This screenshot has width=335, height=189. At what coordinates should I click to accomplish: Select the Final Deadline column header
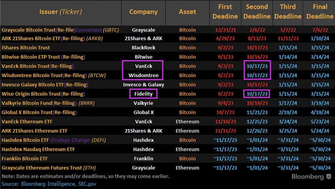[320, 12]
